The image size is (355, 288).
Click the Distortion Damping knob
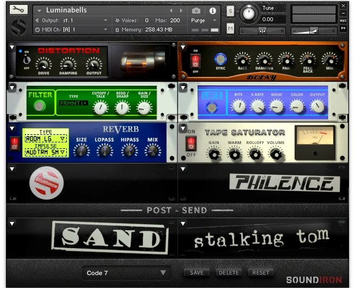coord(68,64)
